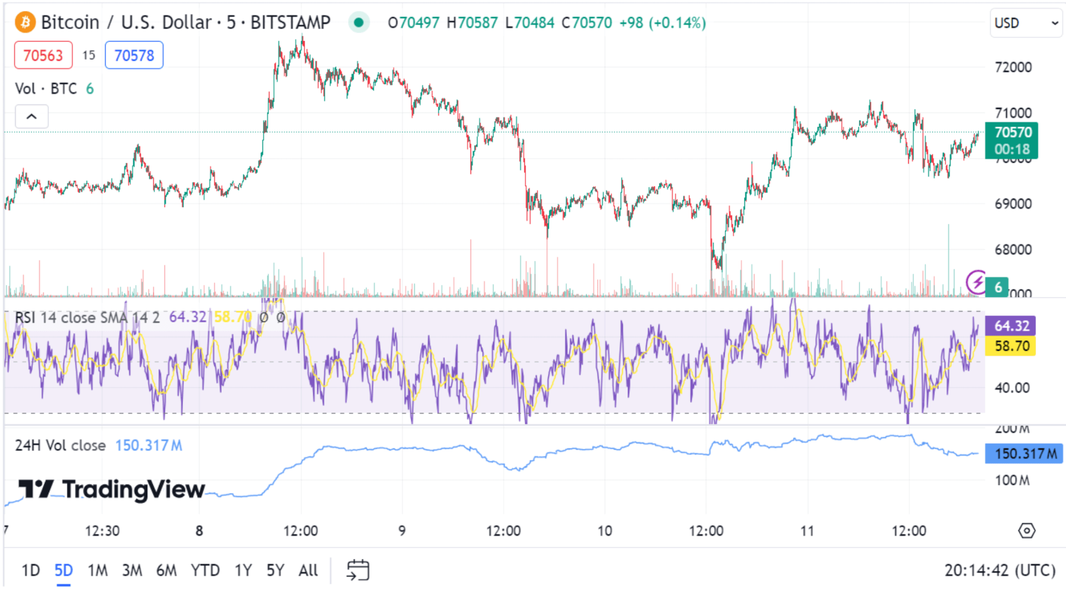Switch to the 1D timeframe
The width and height of the screenshot is (1066, 594).
point(31,570)
